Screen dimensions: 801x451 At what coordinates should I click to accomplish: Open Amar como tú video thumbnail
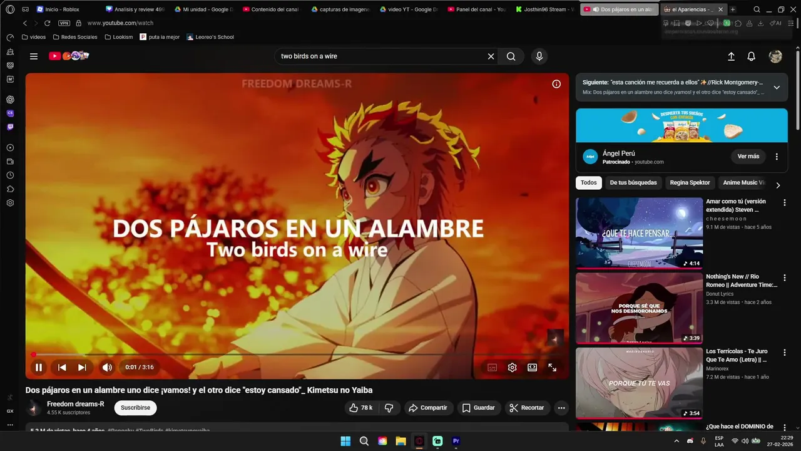point(639,233)
